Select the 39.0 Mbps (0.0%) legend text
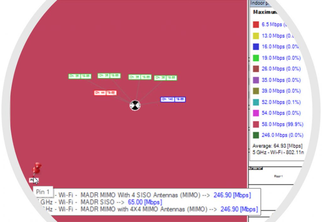 tap(281, 91)
